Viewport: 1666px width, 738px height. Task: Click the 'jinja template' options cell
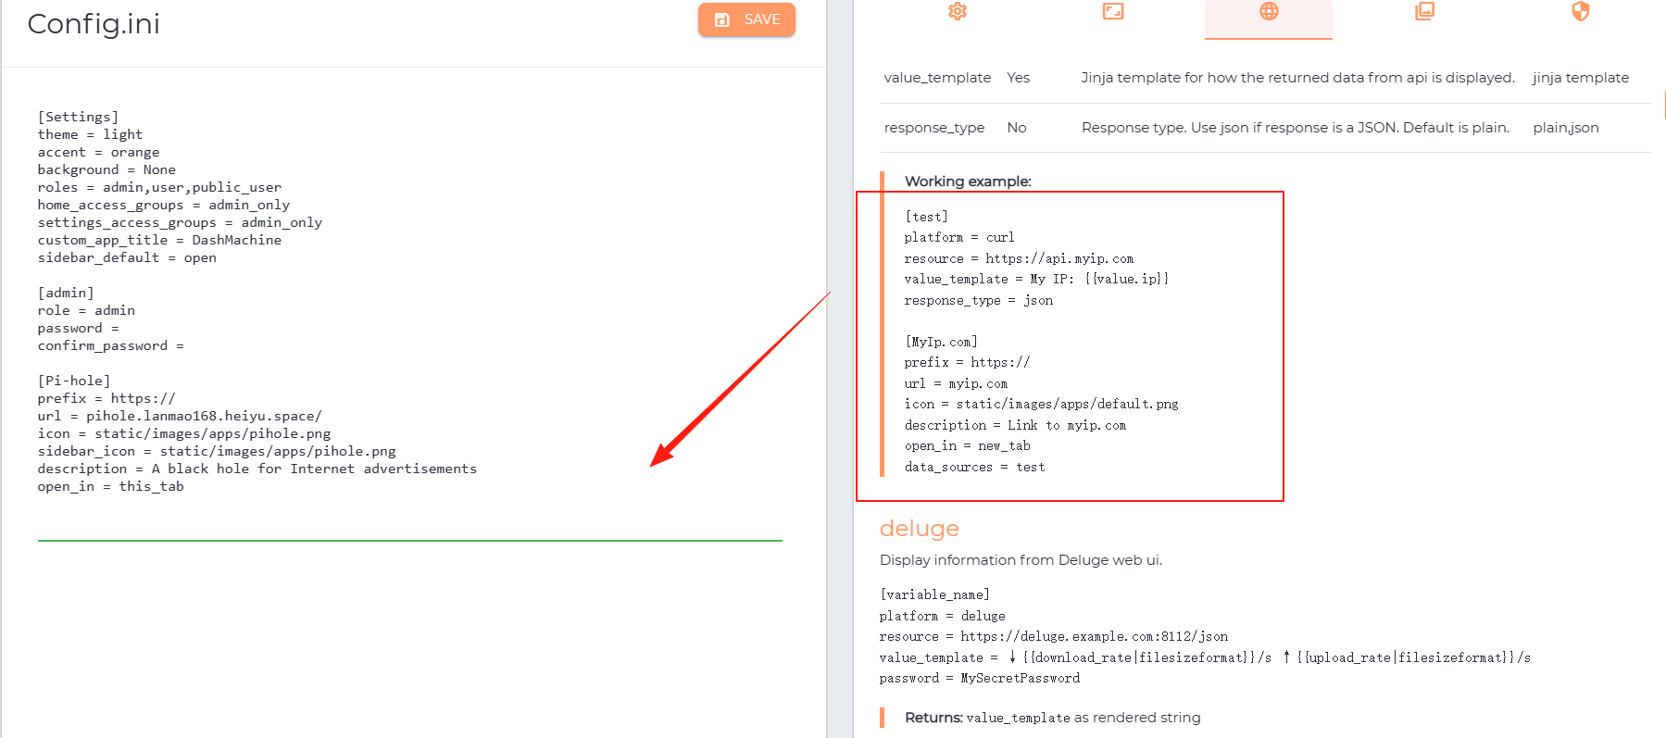[x=1580, y=78]
